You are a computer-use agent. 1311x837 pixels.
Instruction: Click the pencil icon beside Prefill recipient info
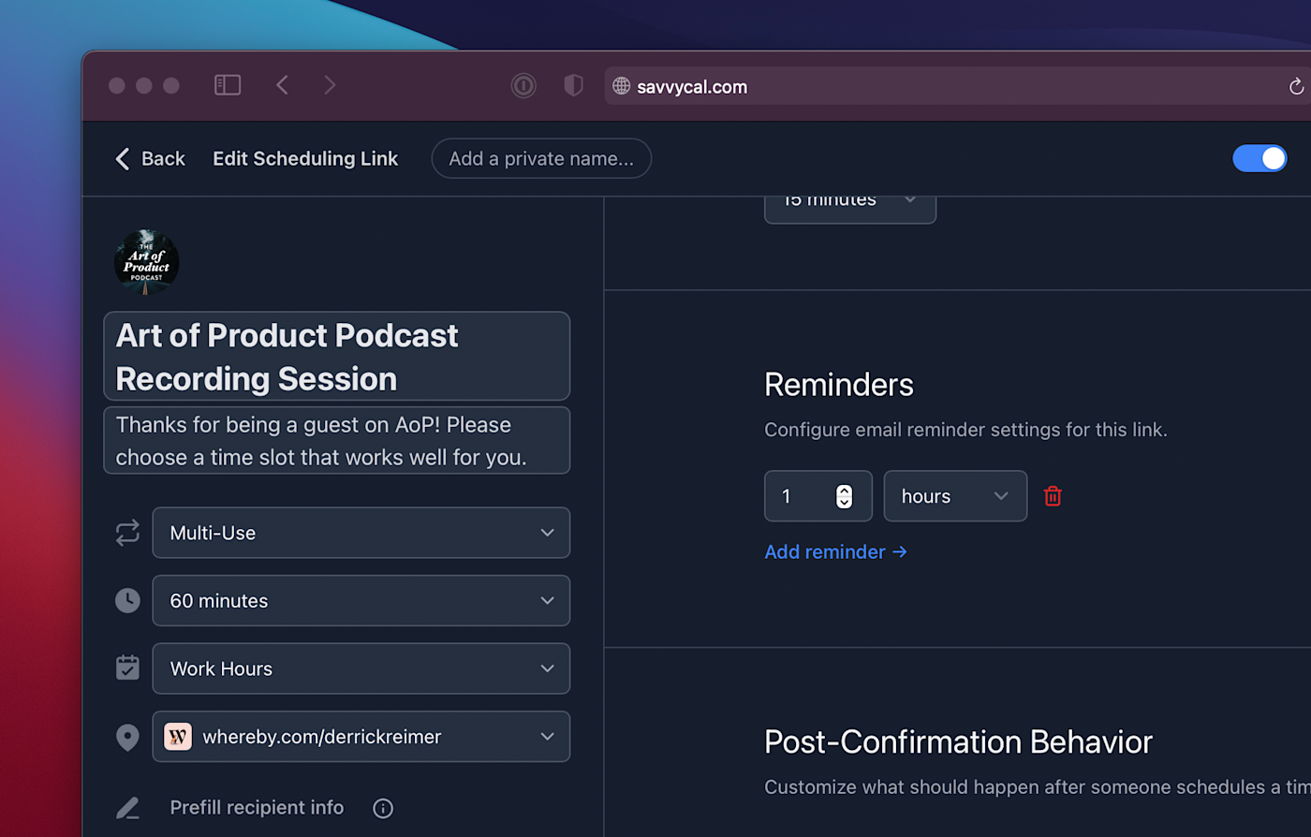pyautogui.click(x=127, y=808)
